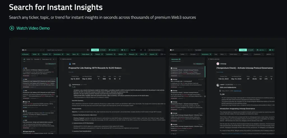Screen dimensions: 287x138
Task: Open the Last 3m dropdown in LDO panel
Action: [x=113, y=50]
